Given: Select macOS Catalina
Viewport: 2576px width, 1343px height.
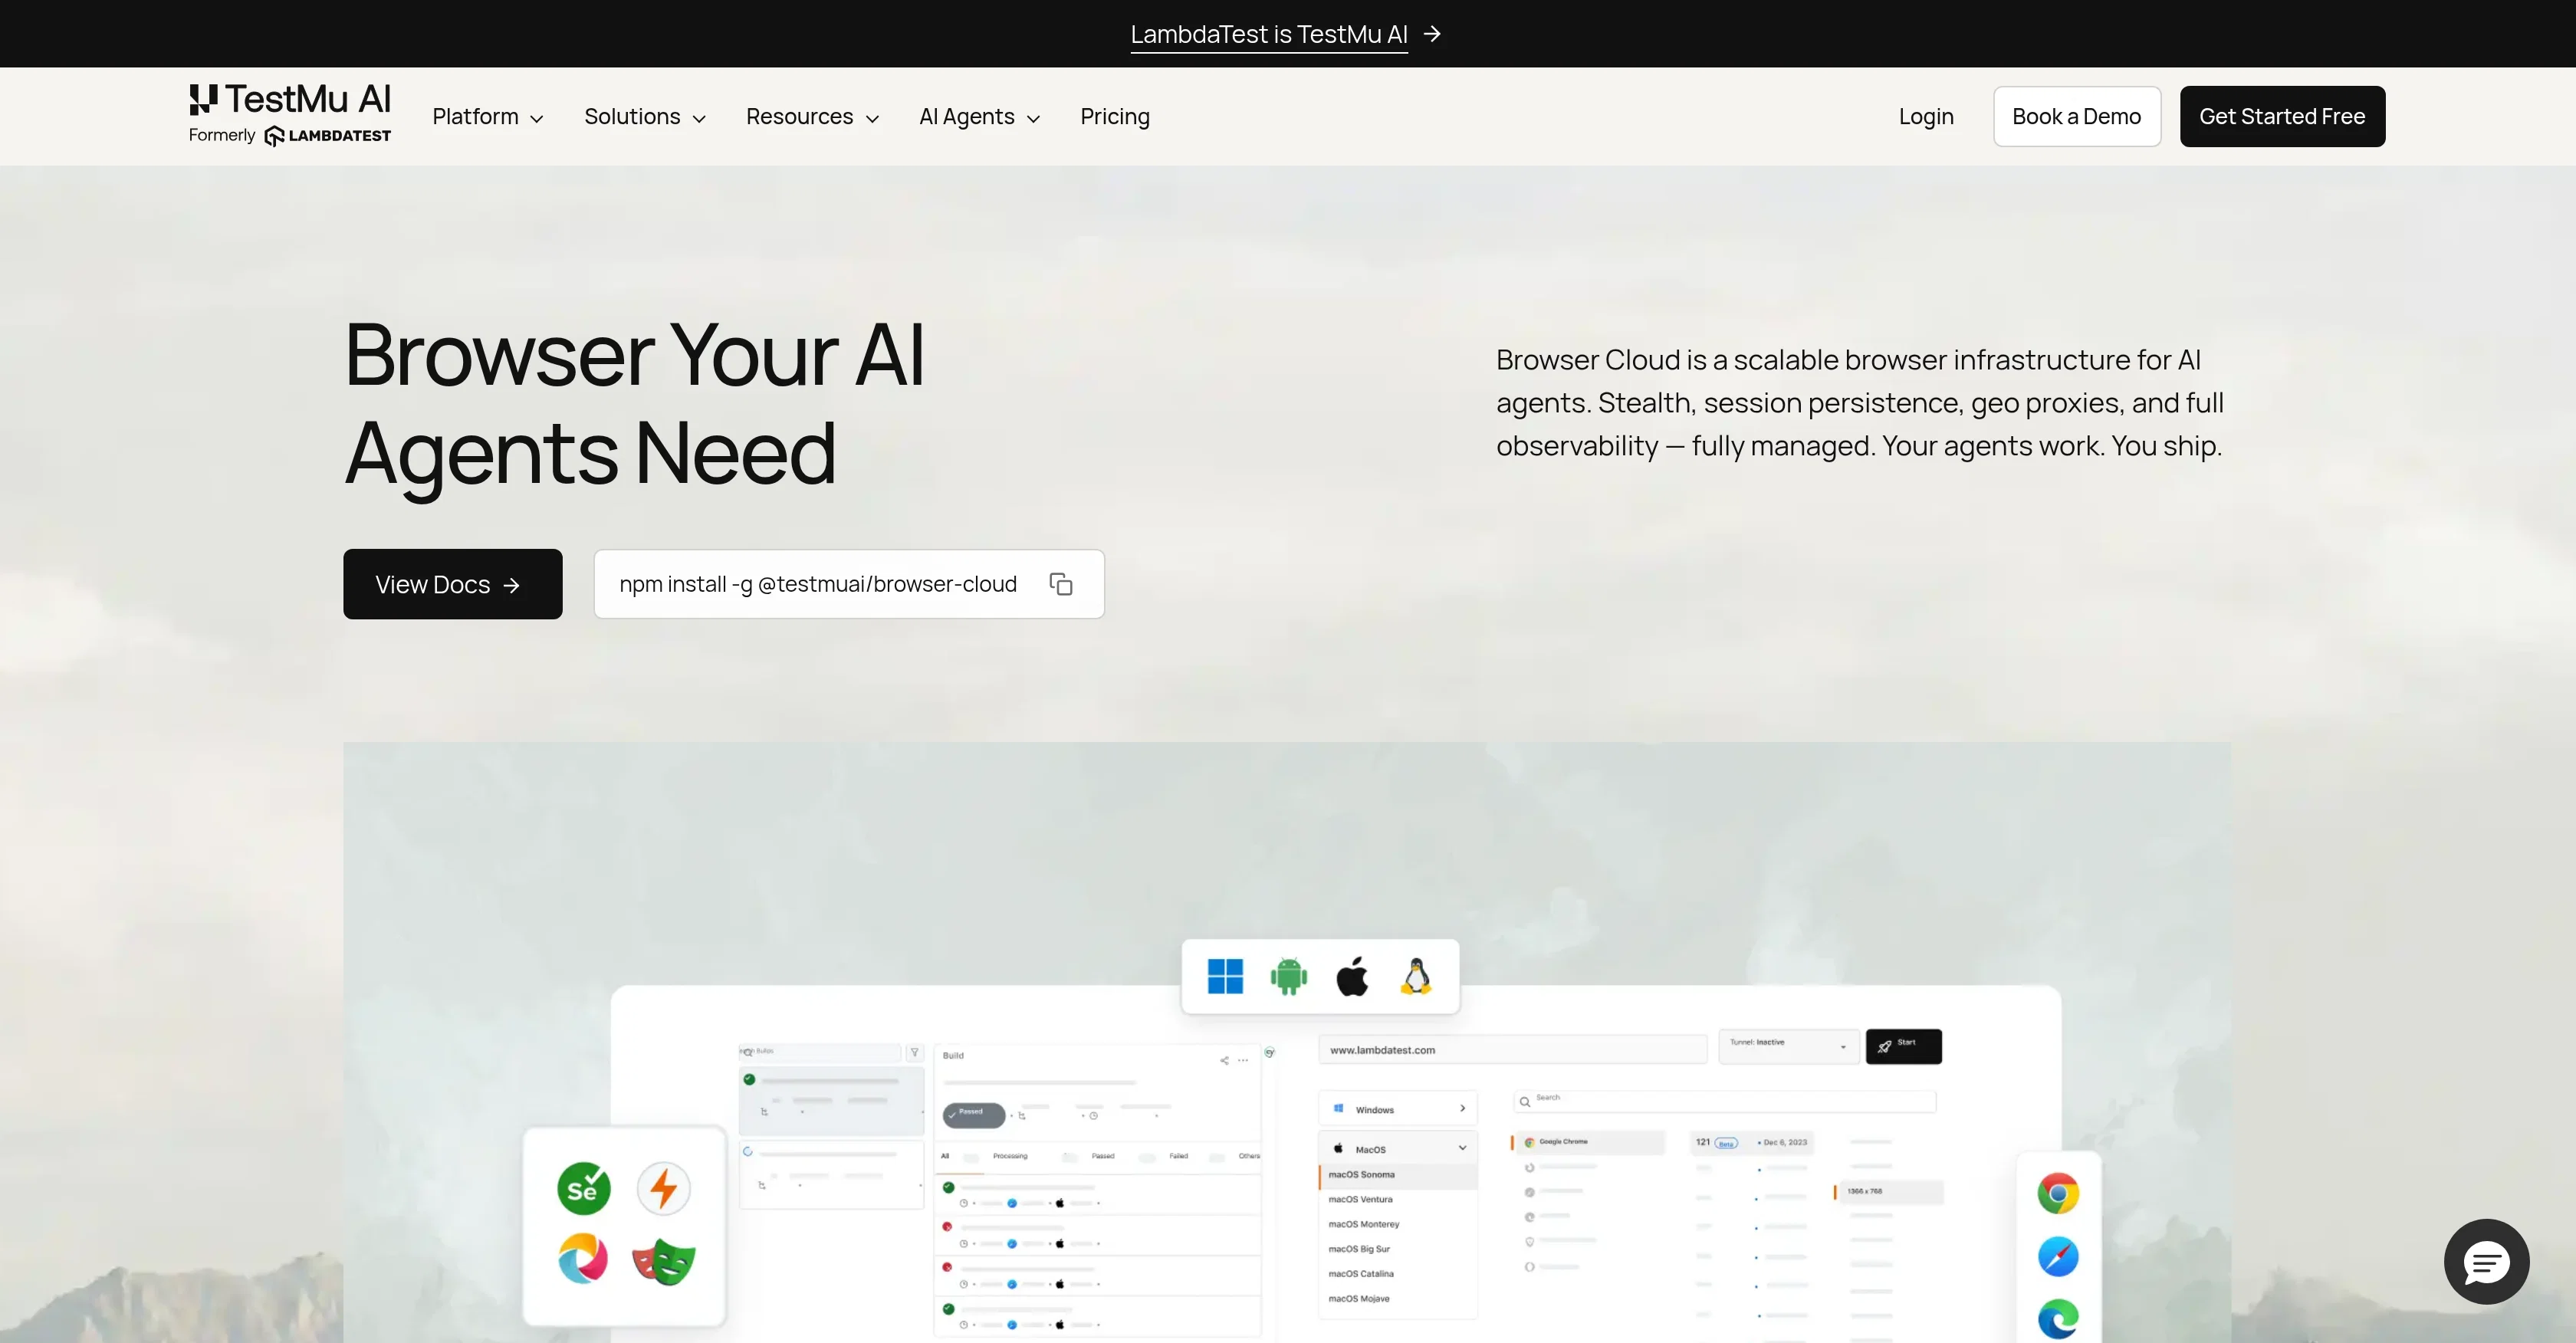Looking at the screenshot, I should coord(1360,1274).
